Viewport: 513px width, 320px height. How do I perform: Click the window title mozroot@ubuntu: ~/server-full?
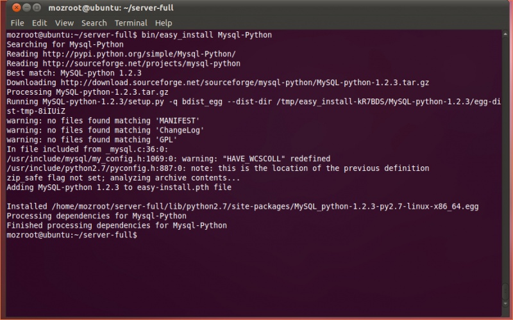click(x=111, y=8)
